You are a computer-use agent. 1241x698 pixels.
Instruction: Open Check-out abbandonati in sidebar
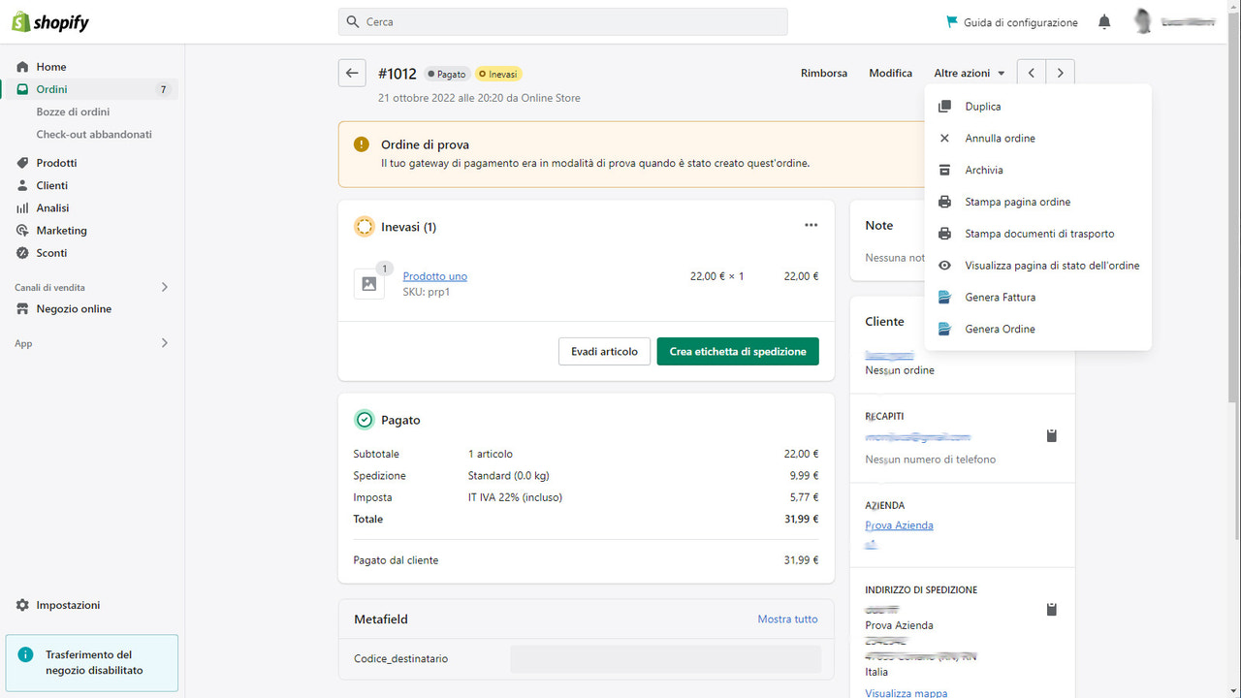(94, 134)
